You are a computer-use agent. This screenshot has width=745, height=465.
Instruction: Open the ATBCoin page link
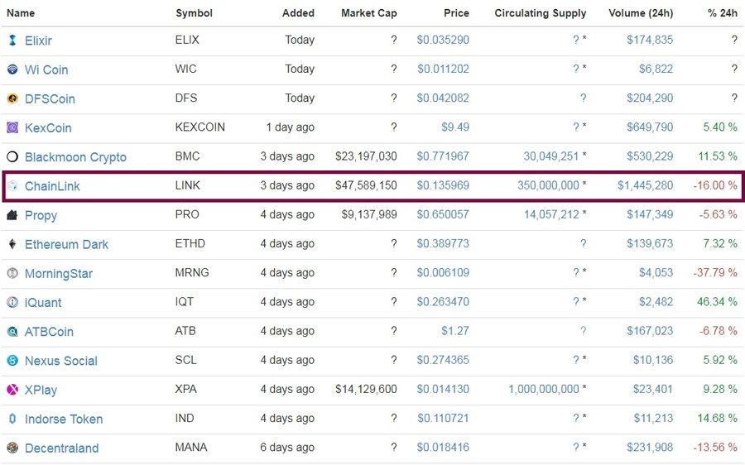click(49, 332)
